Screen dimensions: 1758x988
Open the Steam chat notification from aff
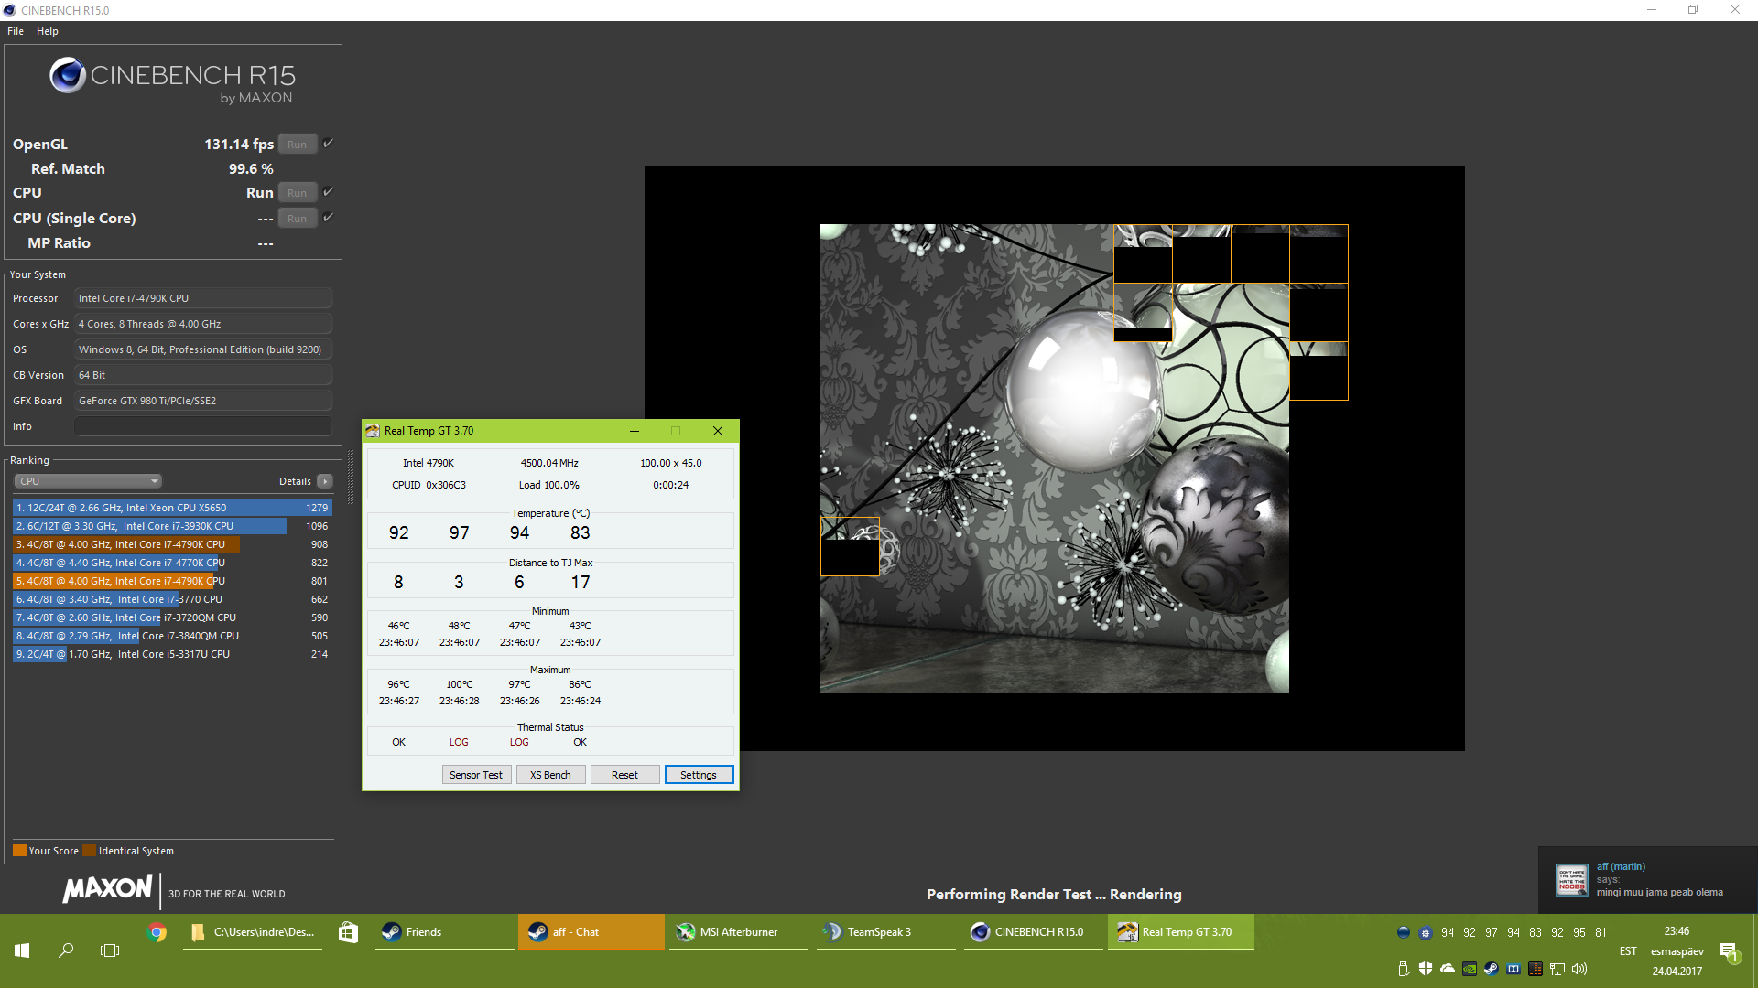[x=1648, y=879]
